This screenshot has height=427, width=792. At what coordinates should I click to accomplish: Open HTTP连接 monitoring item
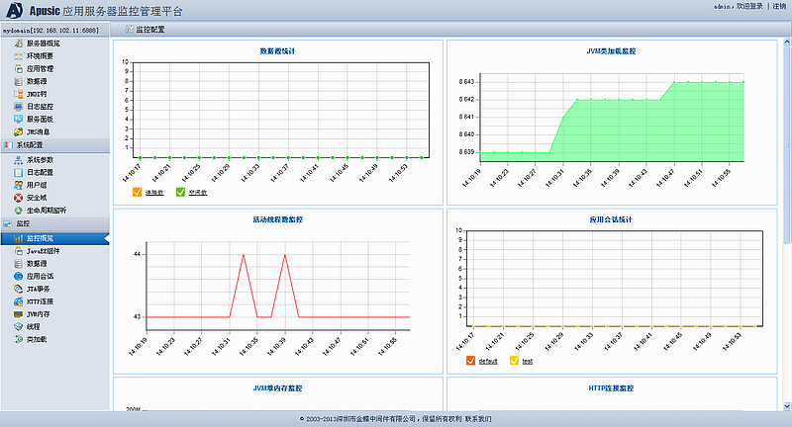click(40, 301)
